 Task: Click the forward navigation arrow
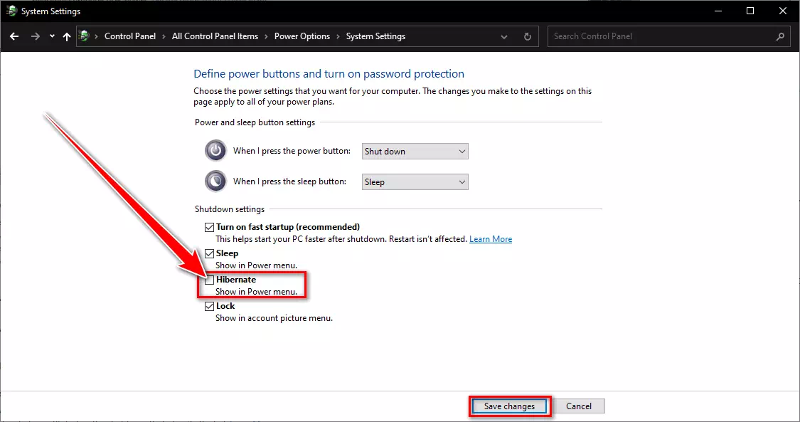click(34, 36)
